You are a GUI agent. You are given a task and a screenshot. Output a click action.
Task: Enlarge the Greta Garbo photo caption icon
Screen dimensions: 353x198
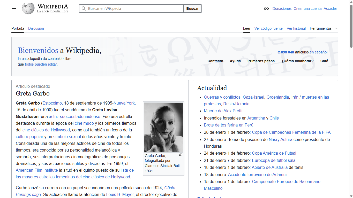pos(181,155)
